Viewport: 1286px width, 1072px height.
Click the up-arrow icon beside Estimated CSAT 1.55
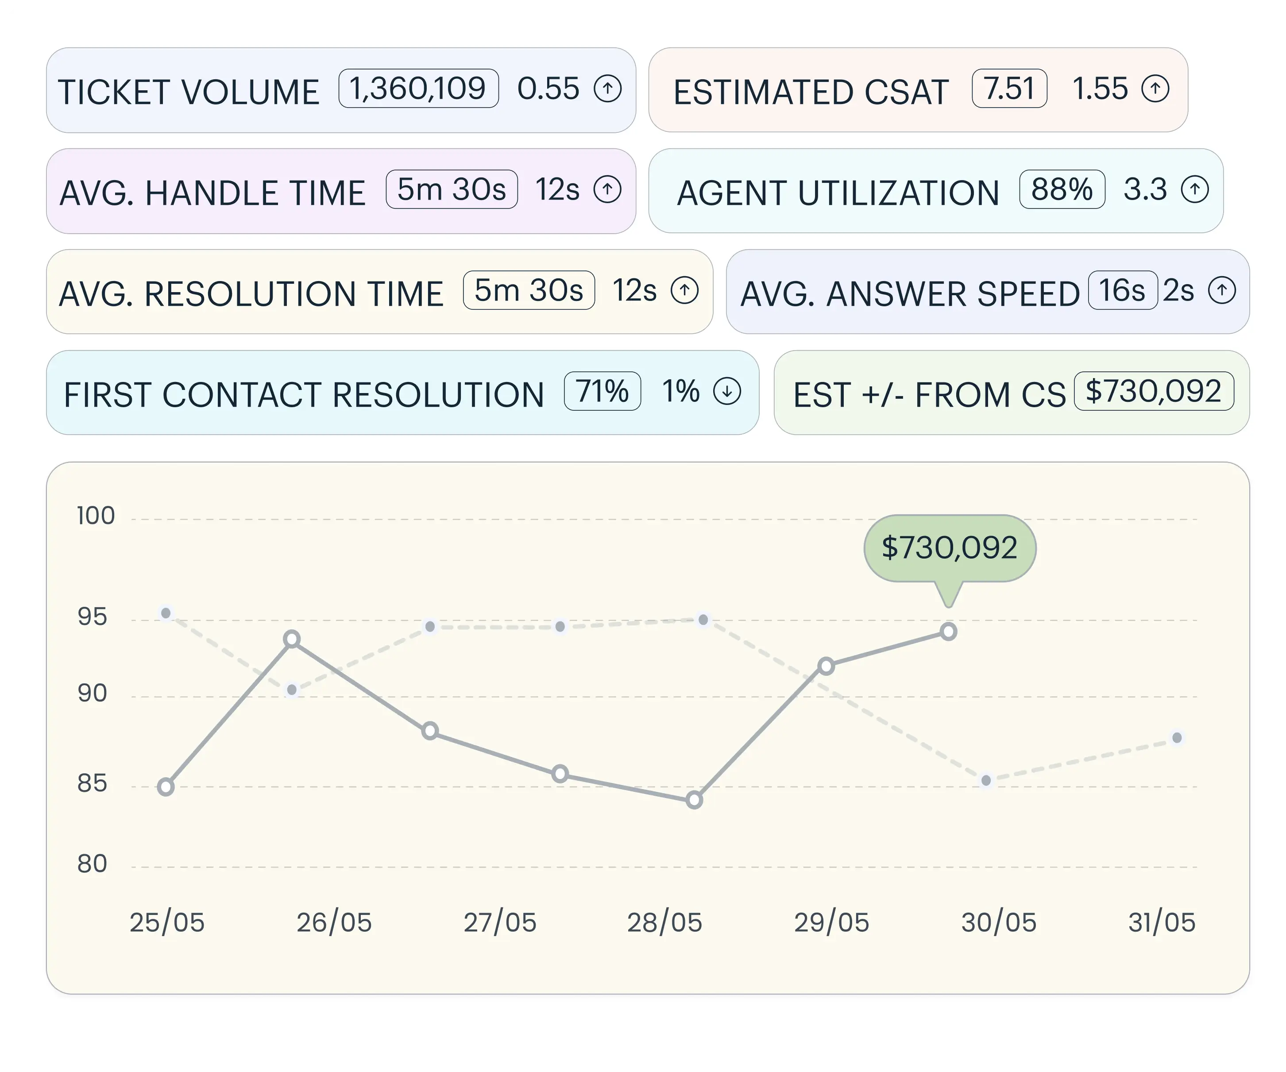tap(1155, 89)
